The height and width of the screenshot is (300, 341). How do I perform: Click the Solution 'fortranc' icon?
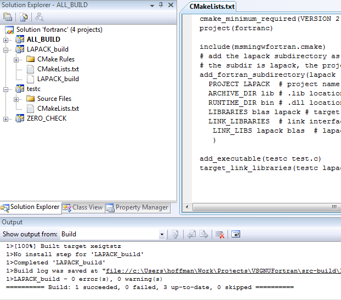click(9, 30)
